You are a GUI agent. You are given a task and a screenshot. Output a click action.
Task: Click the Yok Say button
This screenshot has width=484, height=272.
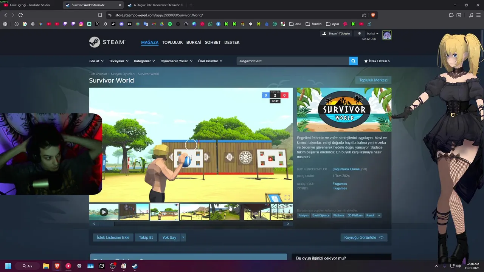click(169, 237)
